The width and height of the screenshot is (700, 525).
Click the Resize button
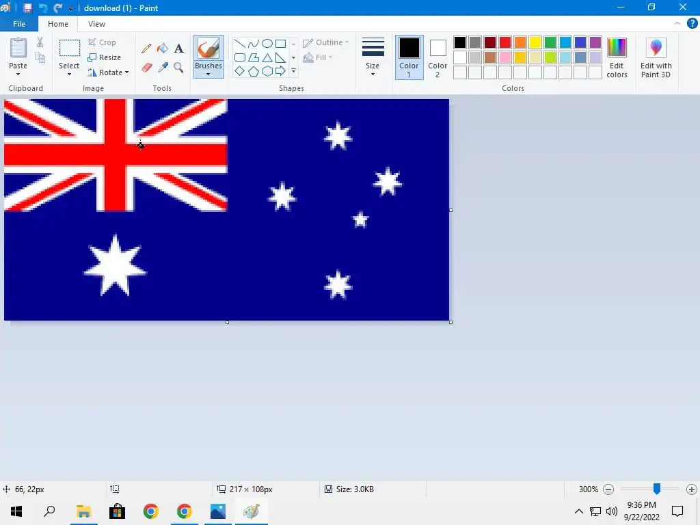point(105,57)
